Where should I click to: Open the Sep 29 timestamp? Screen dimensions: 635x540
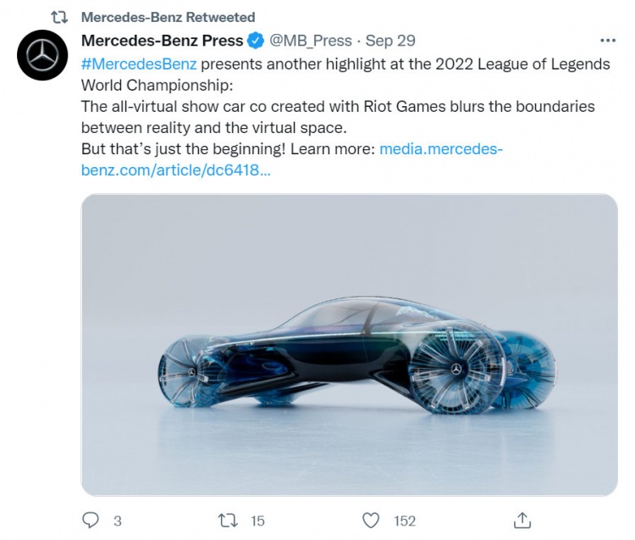pos(390,41)
